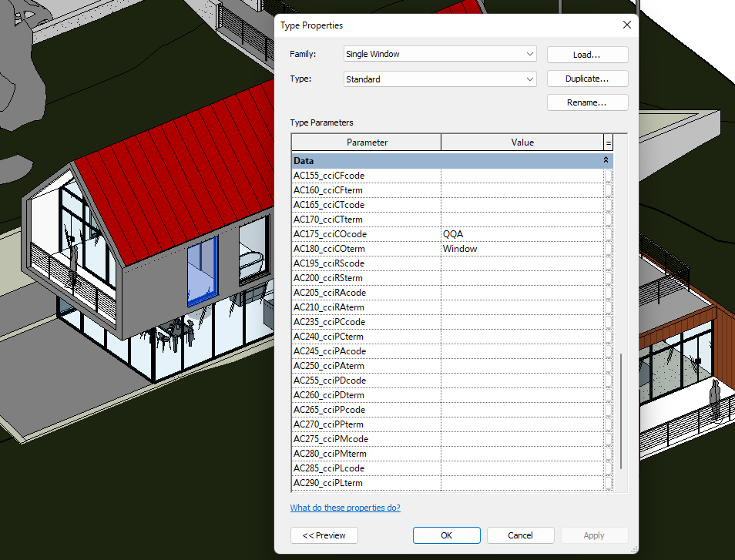Toggle the associate button for AC285_cciPLcode
Screen dimensions: 735x560
(608, 468)
